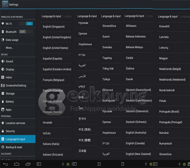Screen dimensions: 190x168
Task: Click the Sound speaker icon in sidebar
Action: [3, 61]
